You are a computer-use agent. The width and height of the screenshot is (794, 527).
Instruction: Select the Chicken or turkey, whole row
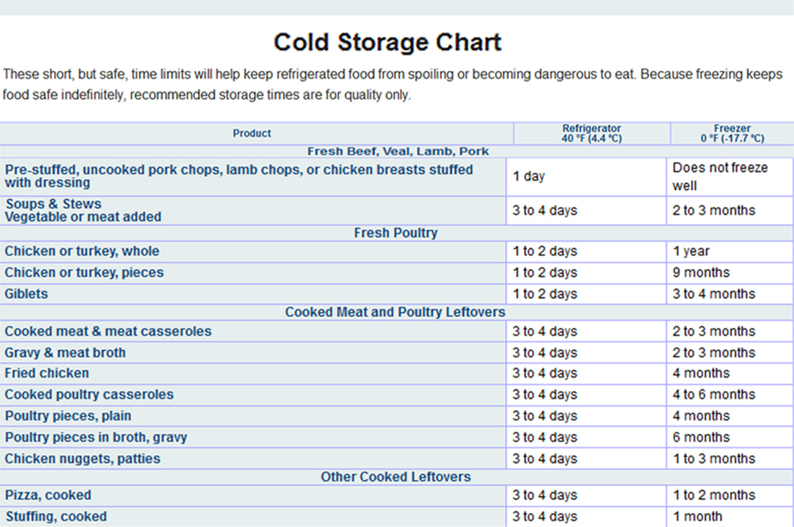tap(397, 252)
